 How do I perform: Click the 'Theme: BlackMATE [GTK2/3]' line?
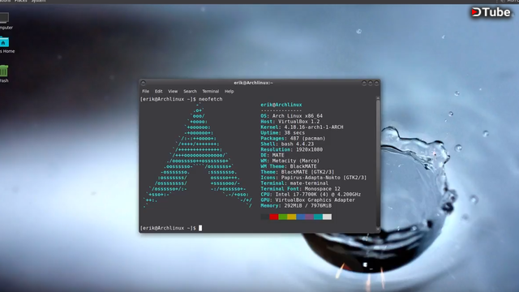coord(298,172)
